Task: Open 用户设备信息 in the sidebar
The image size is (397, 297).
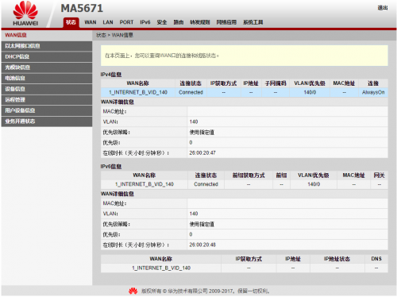Action: 47,110
